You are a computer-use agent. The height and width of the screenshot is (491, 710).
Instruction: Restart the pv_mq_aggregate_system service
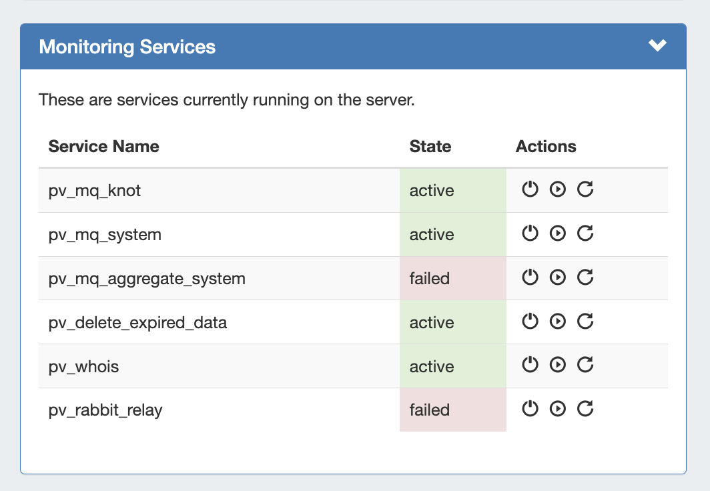(585, 278)
